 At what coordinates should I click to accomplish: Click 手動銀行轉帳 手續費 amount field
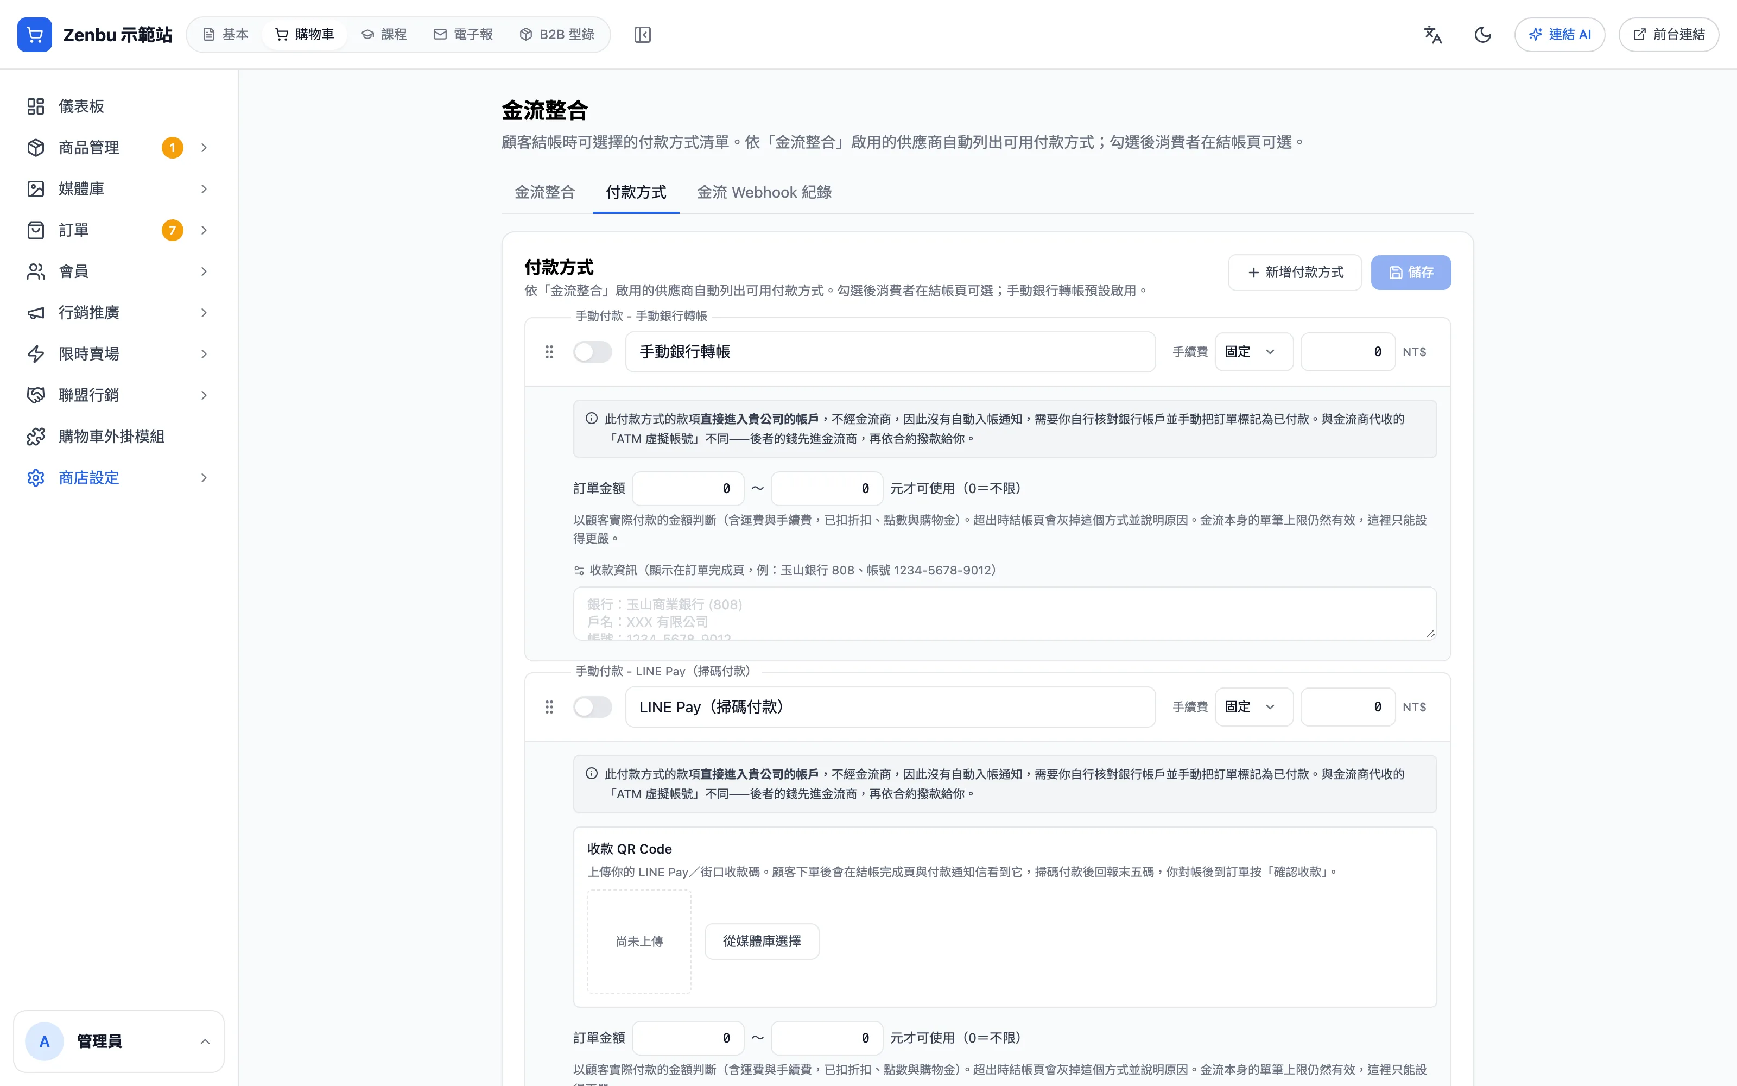pos(1348,352)
